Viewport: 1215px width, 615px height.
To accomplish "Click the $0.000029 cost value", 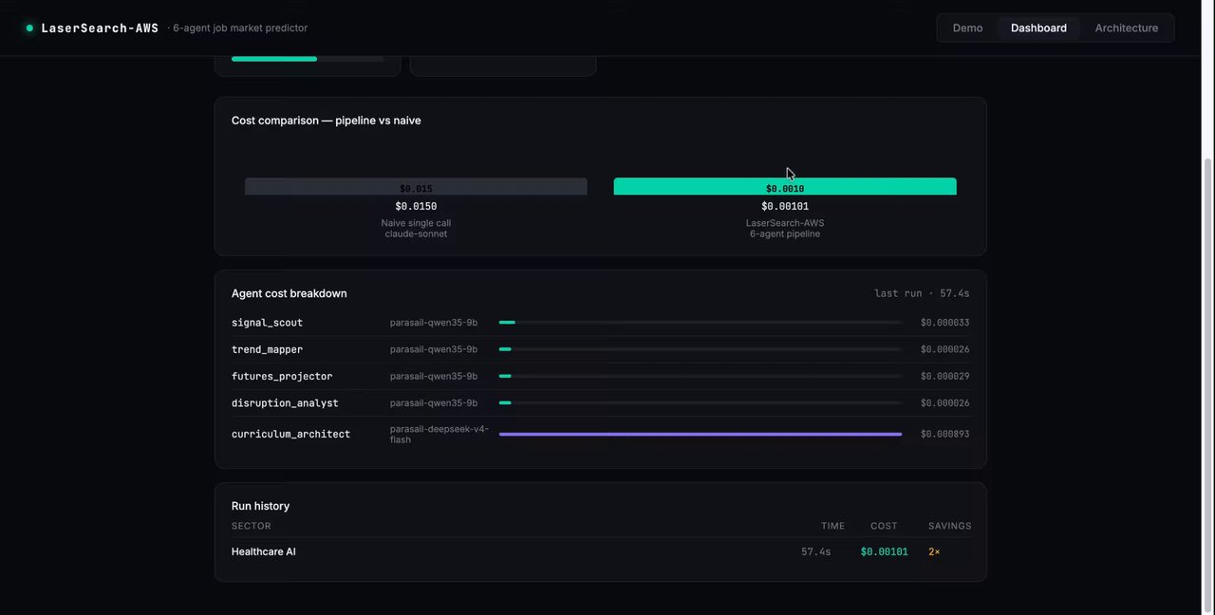I will tap(944, 376).
